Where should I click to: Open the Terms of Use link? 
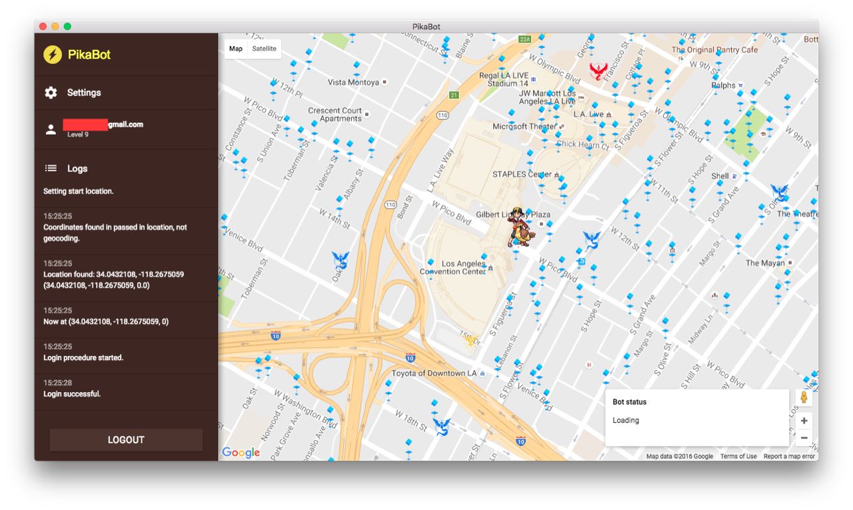coord(738,457)
